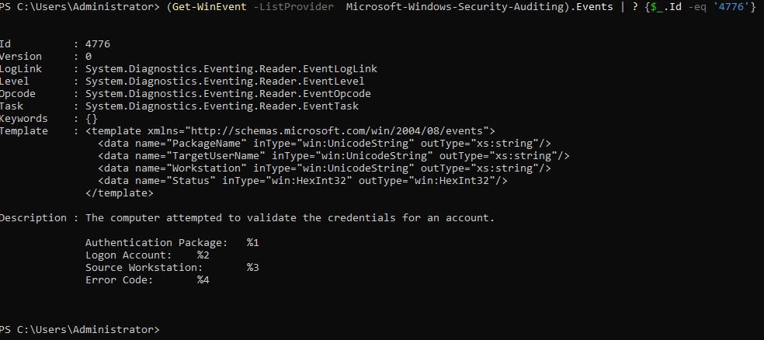Viewport: 764px width, 340px height.
Task: Click the EventTask value text
Action: pos(222,106)
